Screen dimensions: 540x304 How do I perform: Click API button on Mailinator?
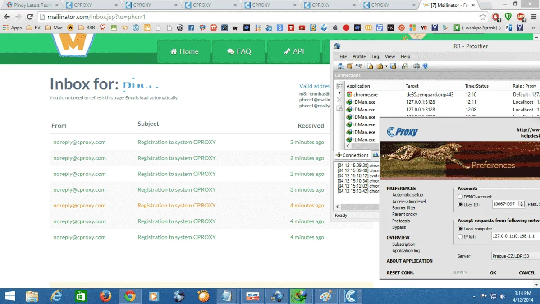[x=294, y=51]
